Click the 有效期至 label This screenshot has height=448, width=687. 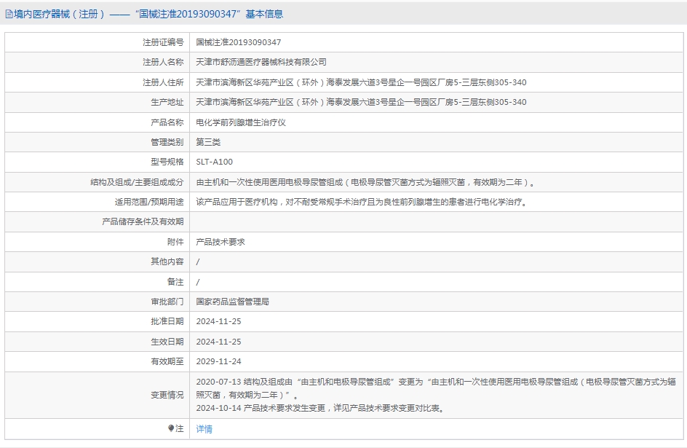(167, 361)
